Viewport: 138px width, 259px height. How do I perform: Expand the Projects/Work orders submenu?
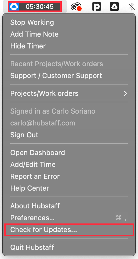pyautogui.click(x=69, y=93)
